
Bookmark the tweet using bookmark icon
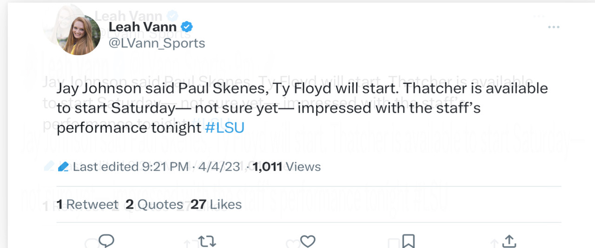click(408, 241)
